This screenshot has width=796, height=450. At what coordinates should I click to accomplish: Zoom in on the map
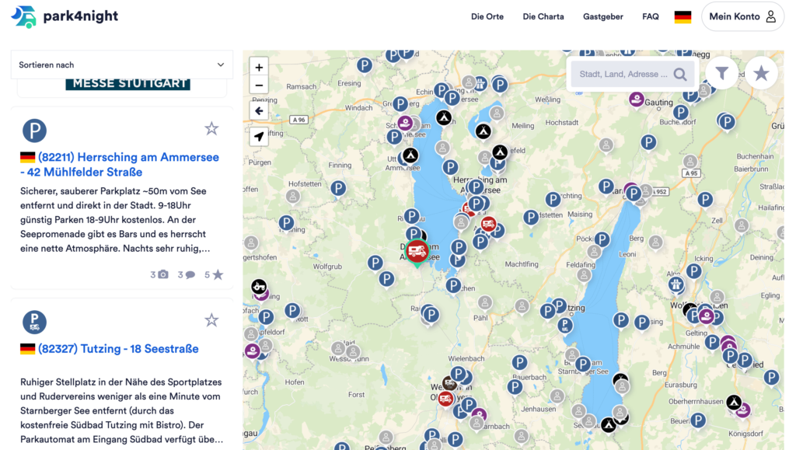(259, 67)
